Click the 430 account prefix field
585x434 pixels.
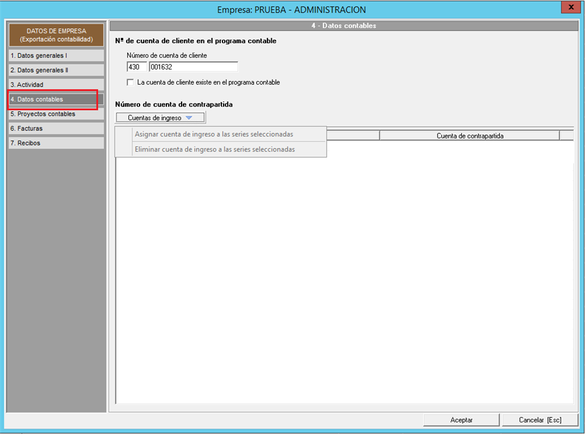[x=136, y=67]
